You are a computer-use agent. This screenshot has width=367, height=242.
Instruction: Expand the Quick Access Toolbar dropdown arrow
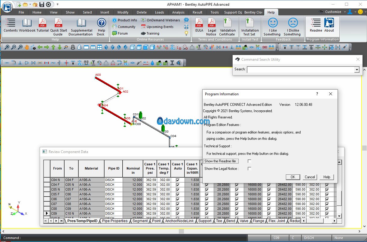pyautogui.click(x=57, y=4)
